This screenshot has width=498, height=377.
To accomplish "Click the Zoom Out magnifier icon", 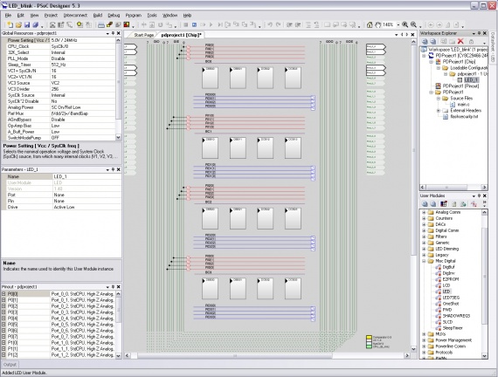I will point(413,24).
